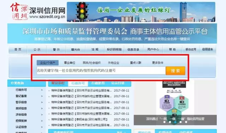226x133 pixels.
Task: Expand the 涉诉信息 category arrow
Action: click(42, 115)
